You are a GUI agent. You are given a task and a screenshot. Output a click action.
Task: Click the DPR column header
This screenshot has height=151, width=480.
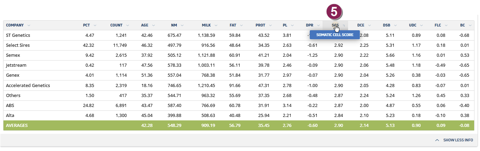click(309, 25)
